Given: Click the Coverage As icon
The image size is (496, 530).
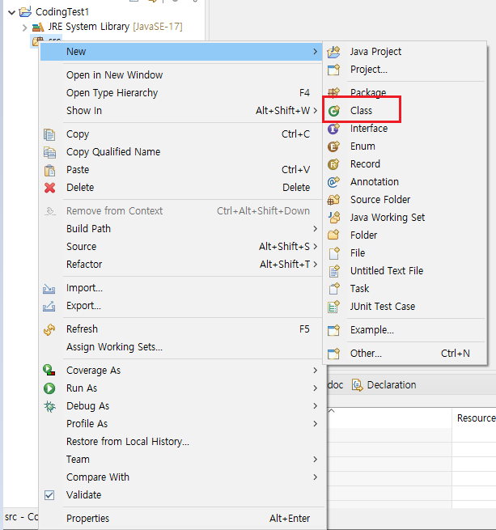Looking at the screenshot, I should 49,370.
